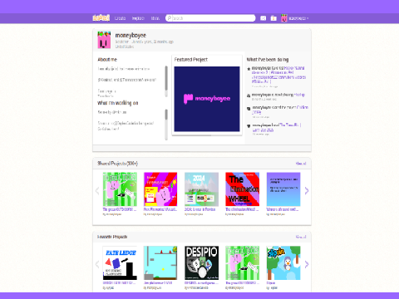Show previous Favorite Projects arrow
The image size is (399, 299).
click(97, 264)
